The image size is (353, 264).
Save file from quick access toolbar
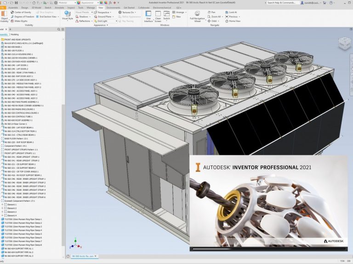(16, 3)
